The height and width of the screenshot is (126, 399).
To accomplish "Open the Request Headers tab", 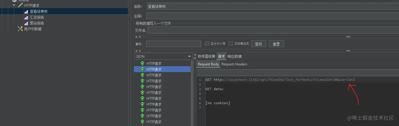I will pos(234,64).
